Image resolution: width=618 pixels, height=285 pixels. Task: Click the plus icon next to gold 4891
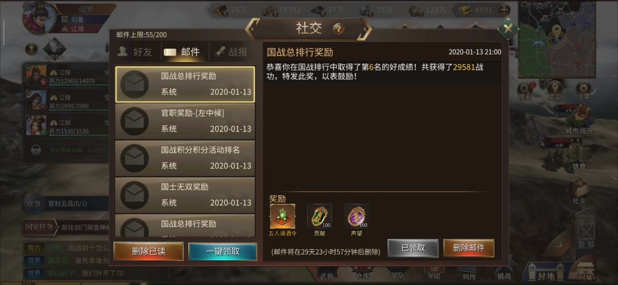coord(505,10)
